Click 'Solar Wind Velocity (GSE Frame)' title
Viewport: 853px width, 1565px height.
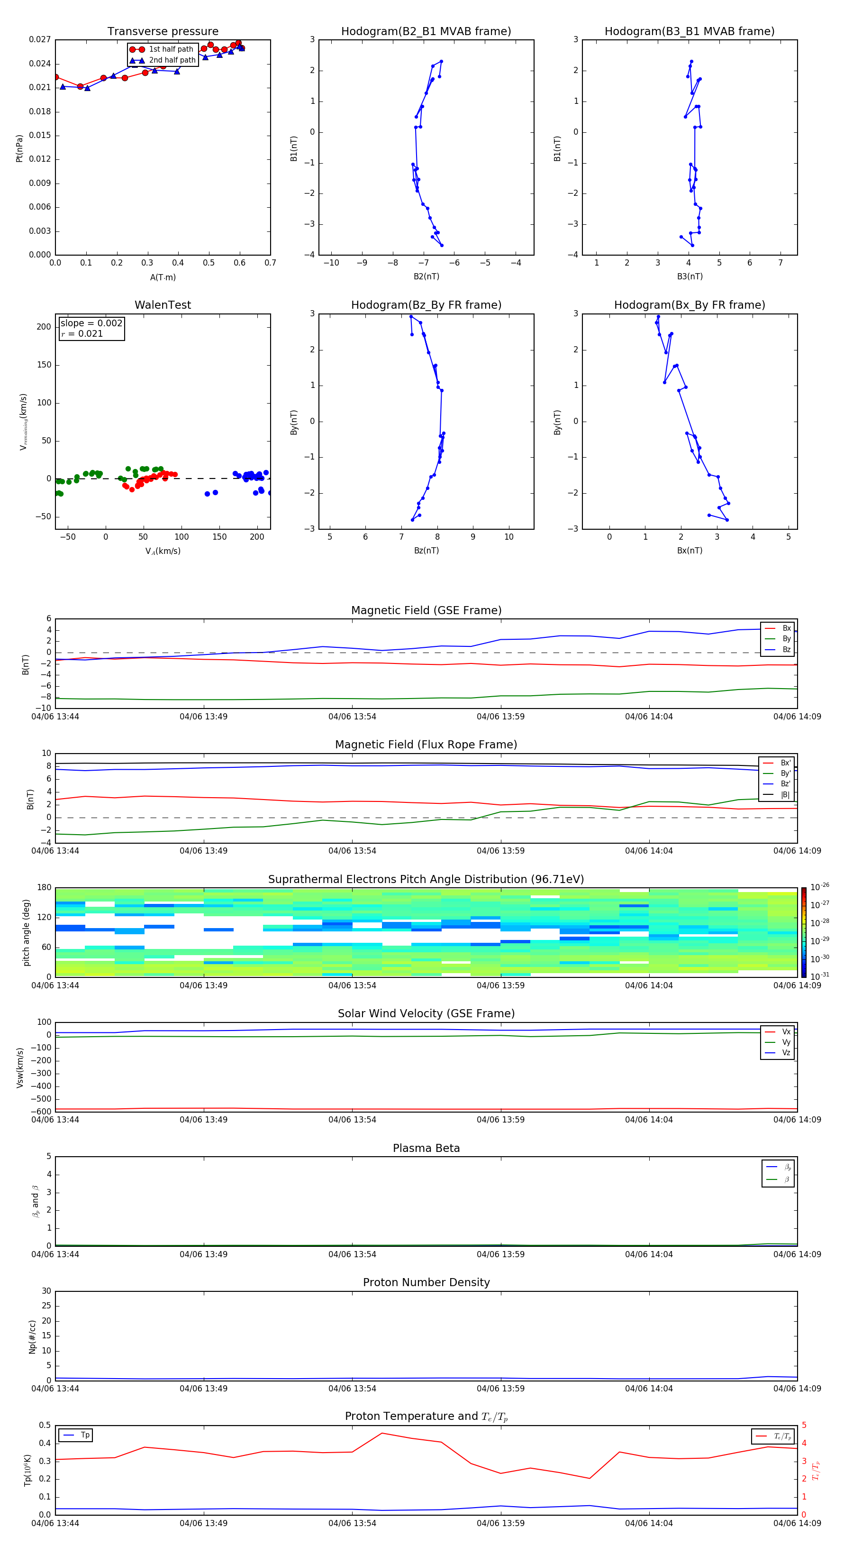pos(426,1014)
